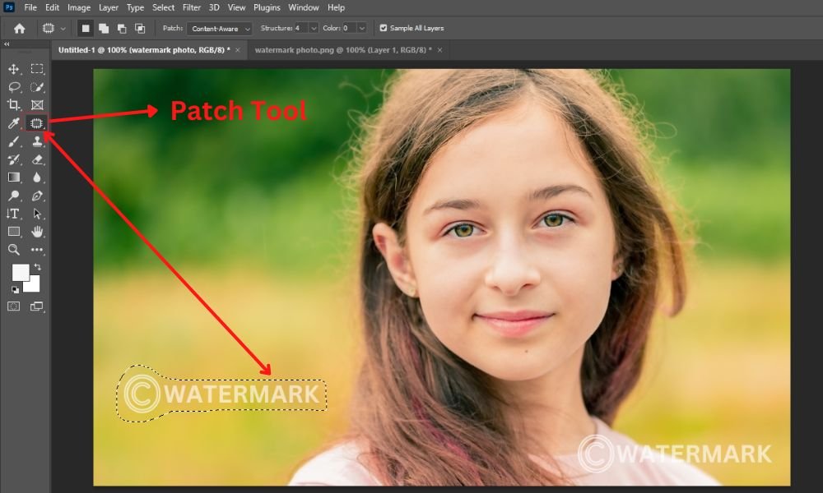This screenshot has height=493, width=823.
Task: Select the Eraser tool
Action: (x=37, y=159)
